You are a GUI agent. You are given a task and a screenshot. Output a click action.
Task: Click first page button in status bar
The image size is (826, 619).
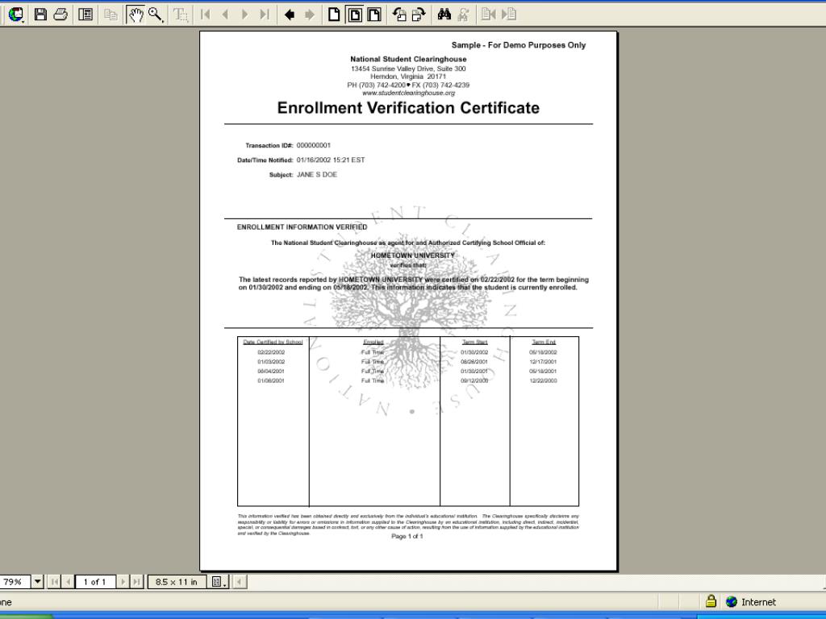coord(54,582)
